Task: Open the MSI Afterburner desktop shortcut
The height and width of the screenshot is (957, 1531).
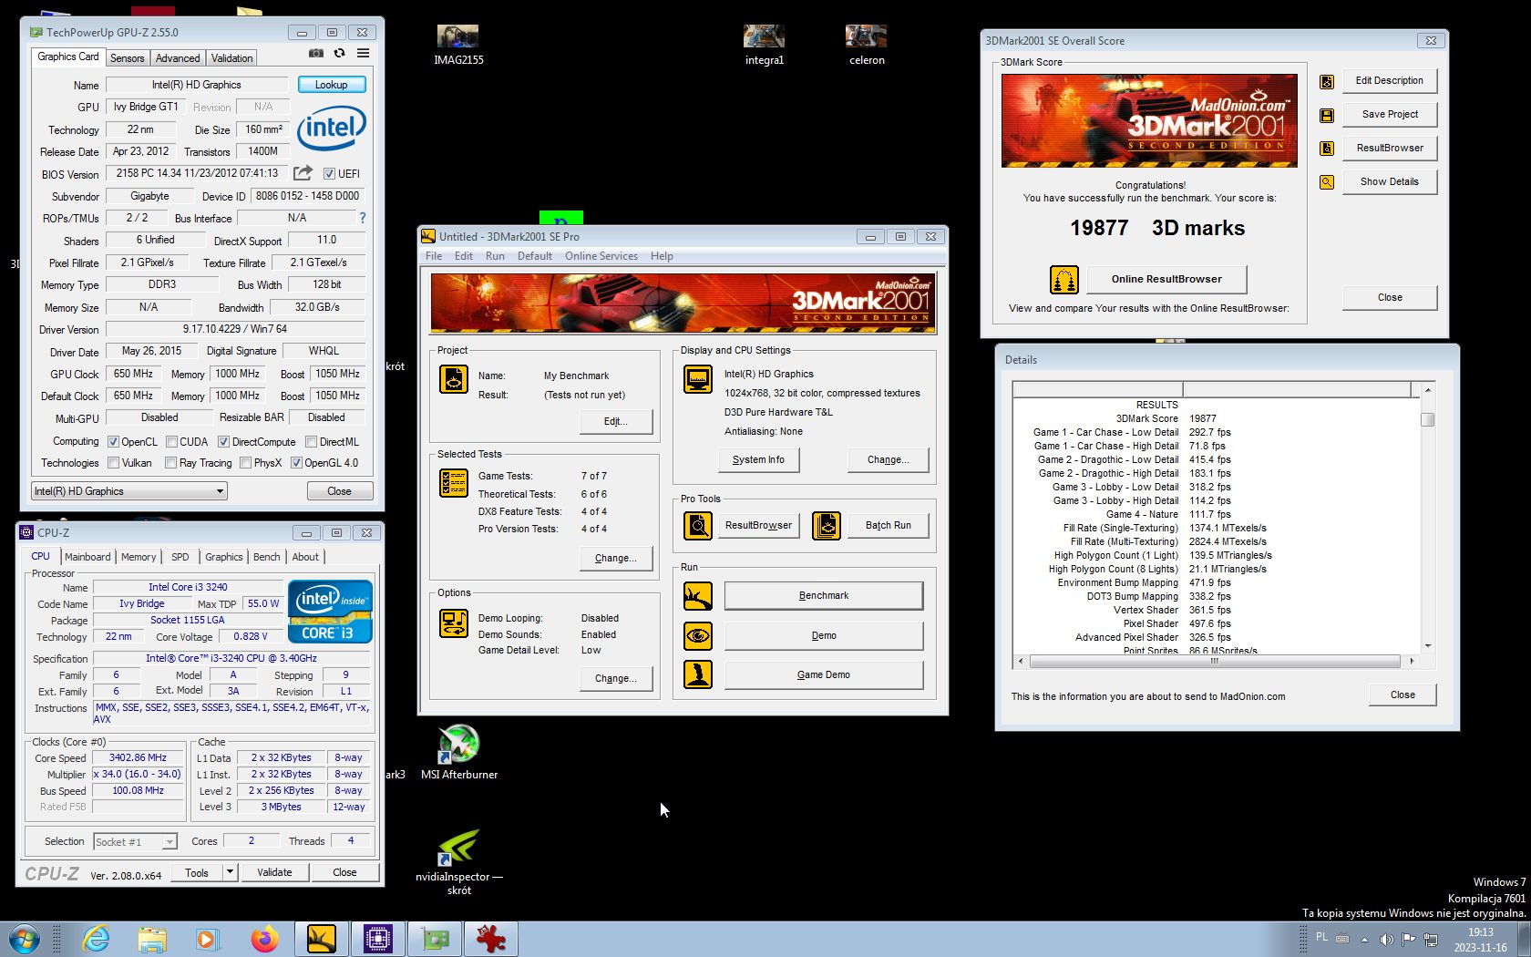Action: [x=458, y=753]
